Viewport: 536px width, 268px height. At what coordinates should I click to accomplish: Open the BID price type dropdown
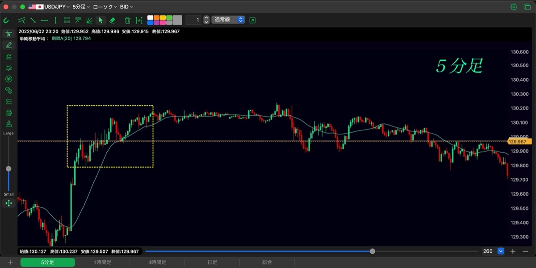click(x=126, y=7)
